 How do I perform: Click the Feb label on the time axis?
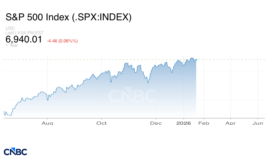point(204,123)
